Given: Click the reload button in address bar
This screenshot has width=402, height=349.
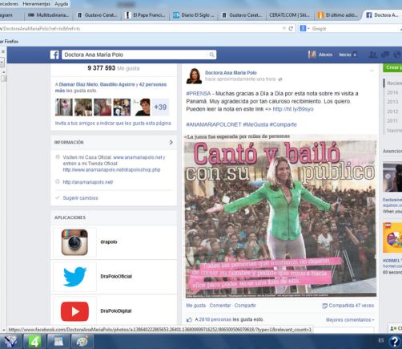Looking at the screenshot, I should click(x=291, y=28).
